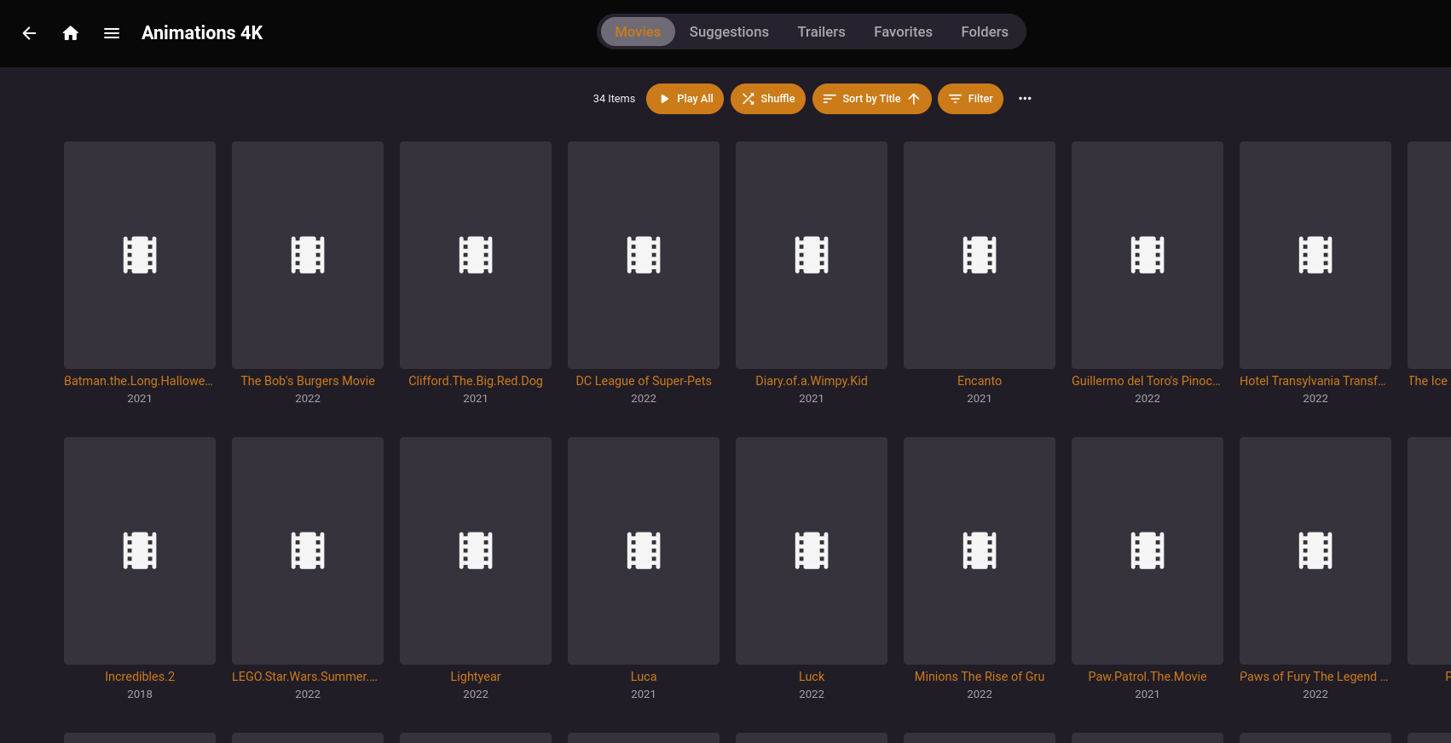Click the Batman.the.Long.Hallowe... title link

pyautogui.click(x=139, y=381)
